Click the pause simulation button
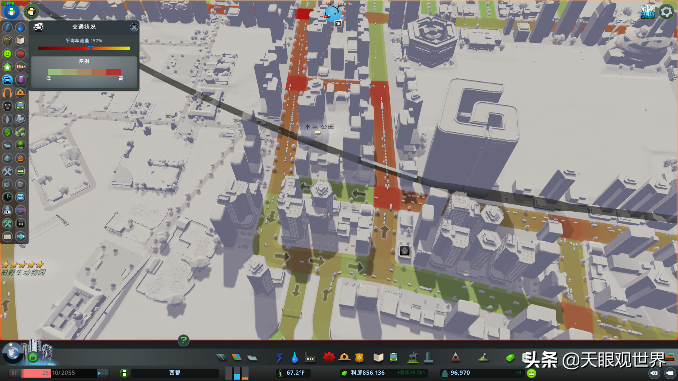Screen dimensions: 678x381 pyautogui.click(x=14, y=373)
